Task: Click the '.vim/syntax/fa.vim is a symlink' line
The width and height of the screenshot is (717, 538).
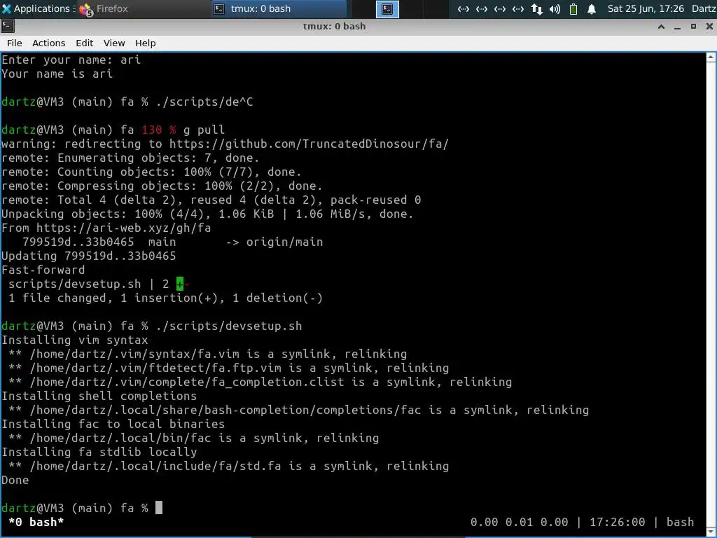Action: [x=207, y=354]
